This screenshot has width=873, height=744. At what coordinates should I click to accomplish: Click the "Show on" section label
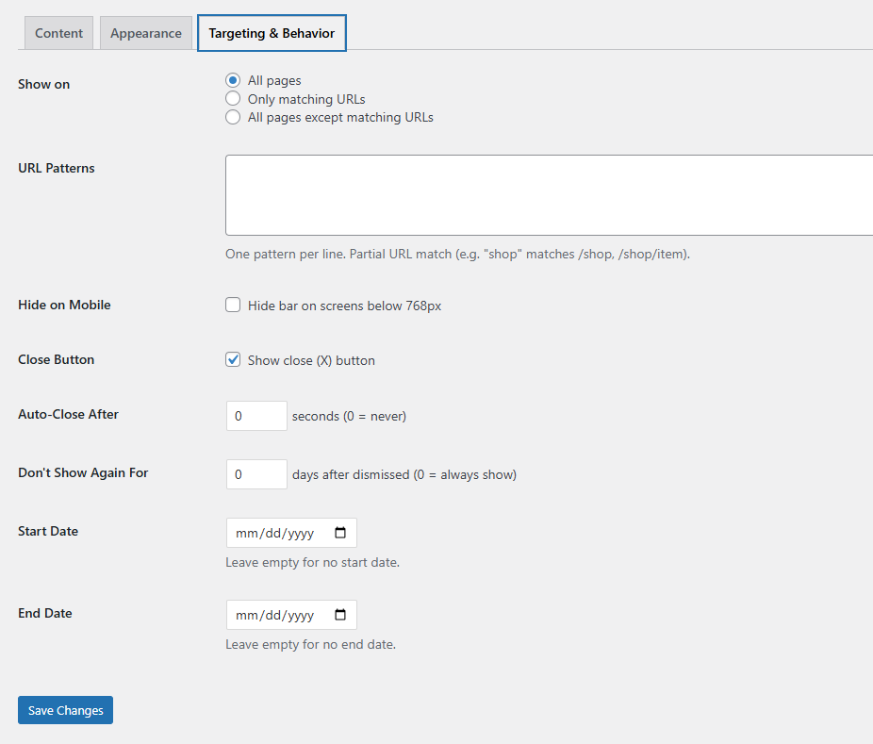(x=43, y=84)
